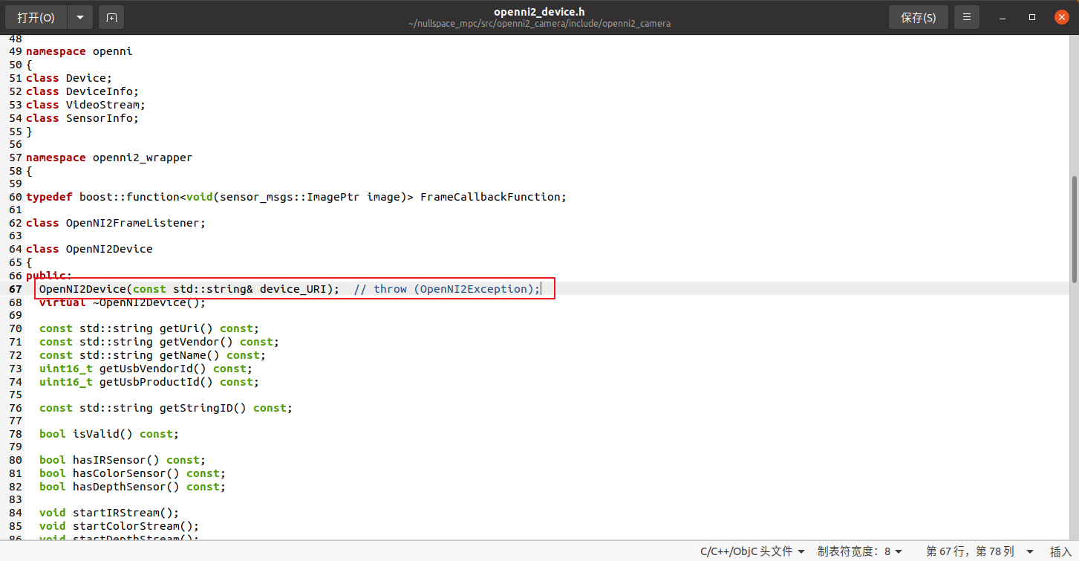This screenshot has height=561, width=1079.
Task: Create a new document with the new-tab icon
Action: pyautogui.click(x=111, y=17)
